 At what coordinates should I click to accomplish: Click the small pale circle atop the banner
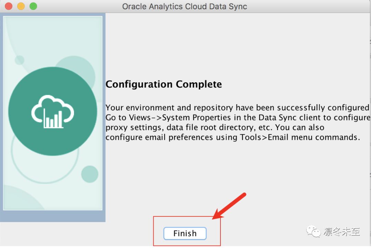[x=19, y=60]
